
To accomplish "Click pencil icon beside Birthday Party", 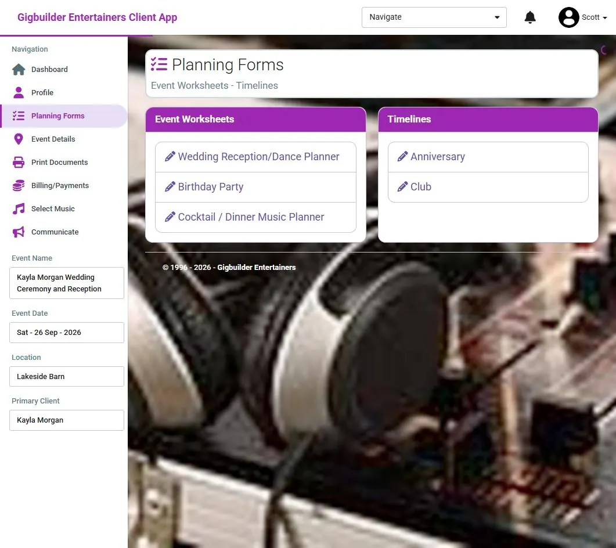I will pos(170,186).
